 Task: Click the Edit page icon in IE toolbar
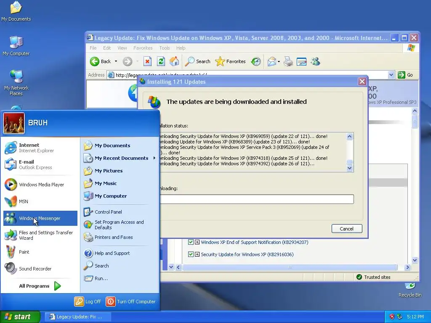coord(301,61)
